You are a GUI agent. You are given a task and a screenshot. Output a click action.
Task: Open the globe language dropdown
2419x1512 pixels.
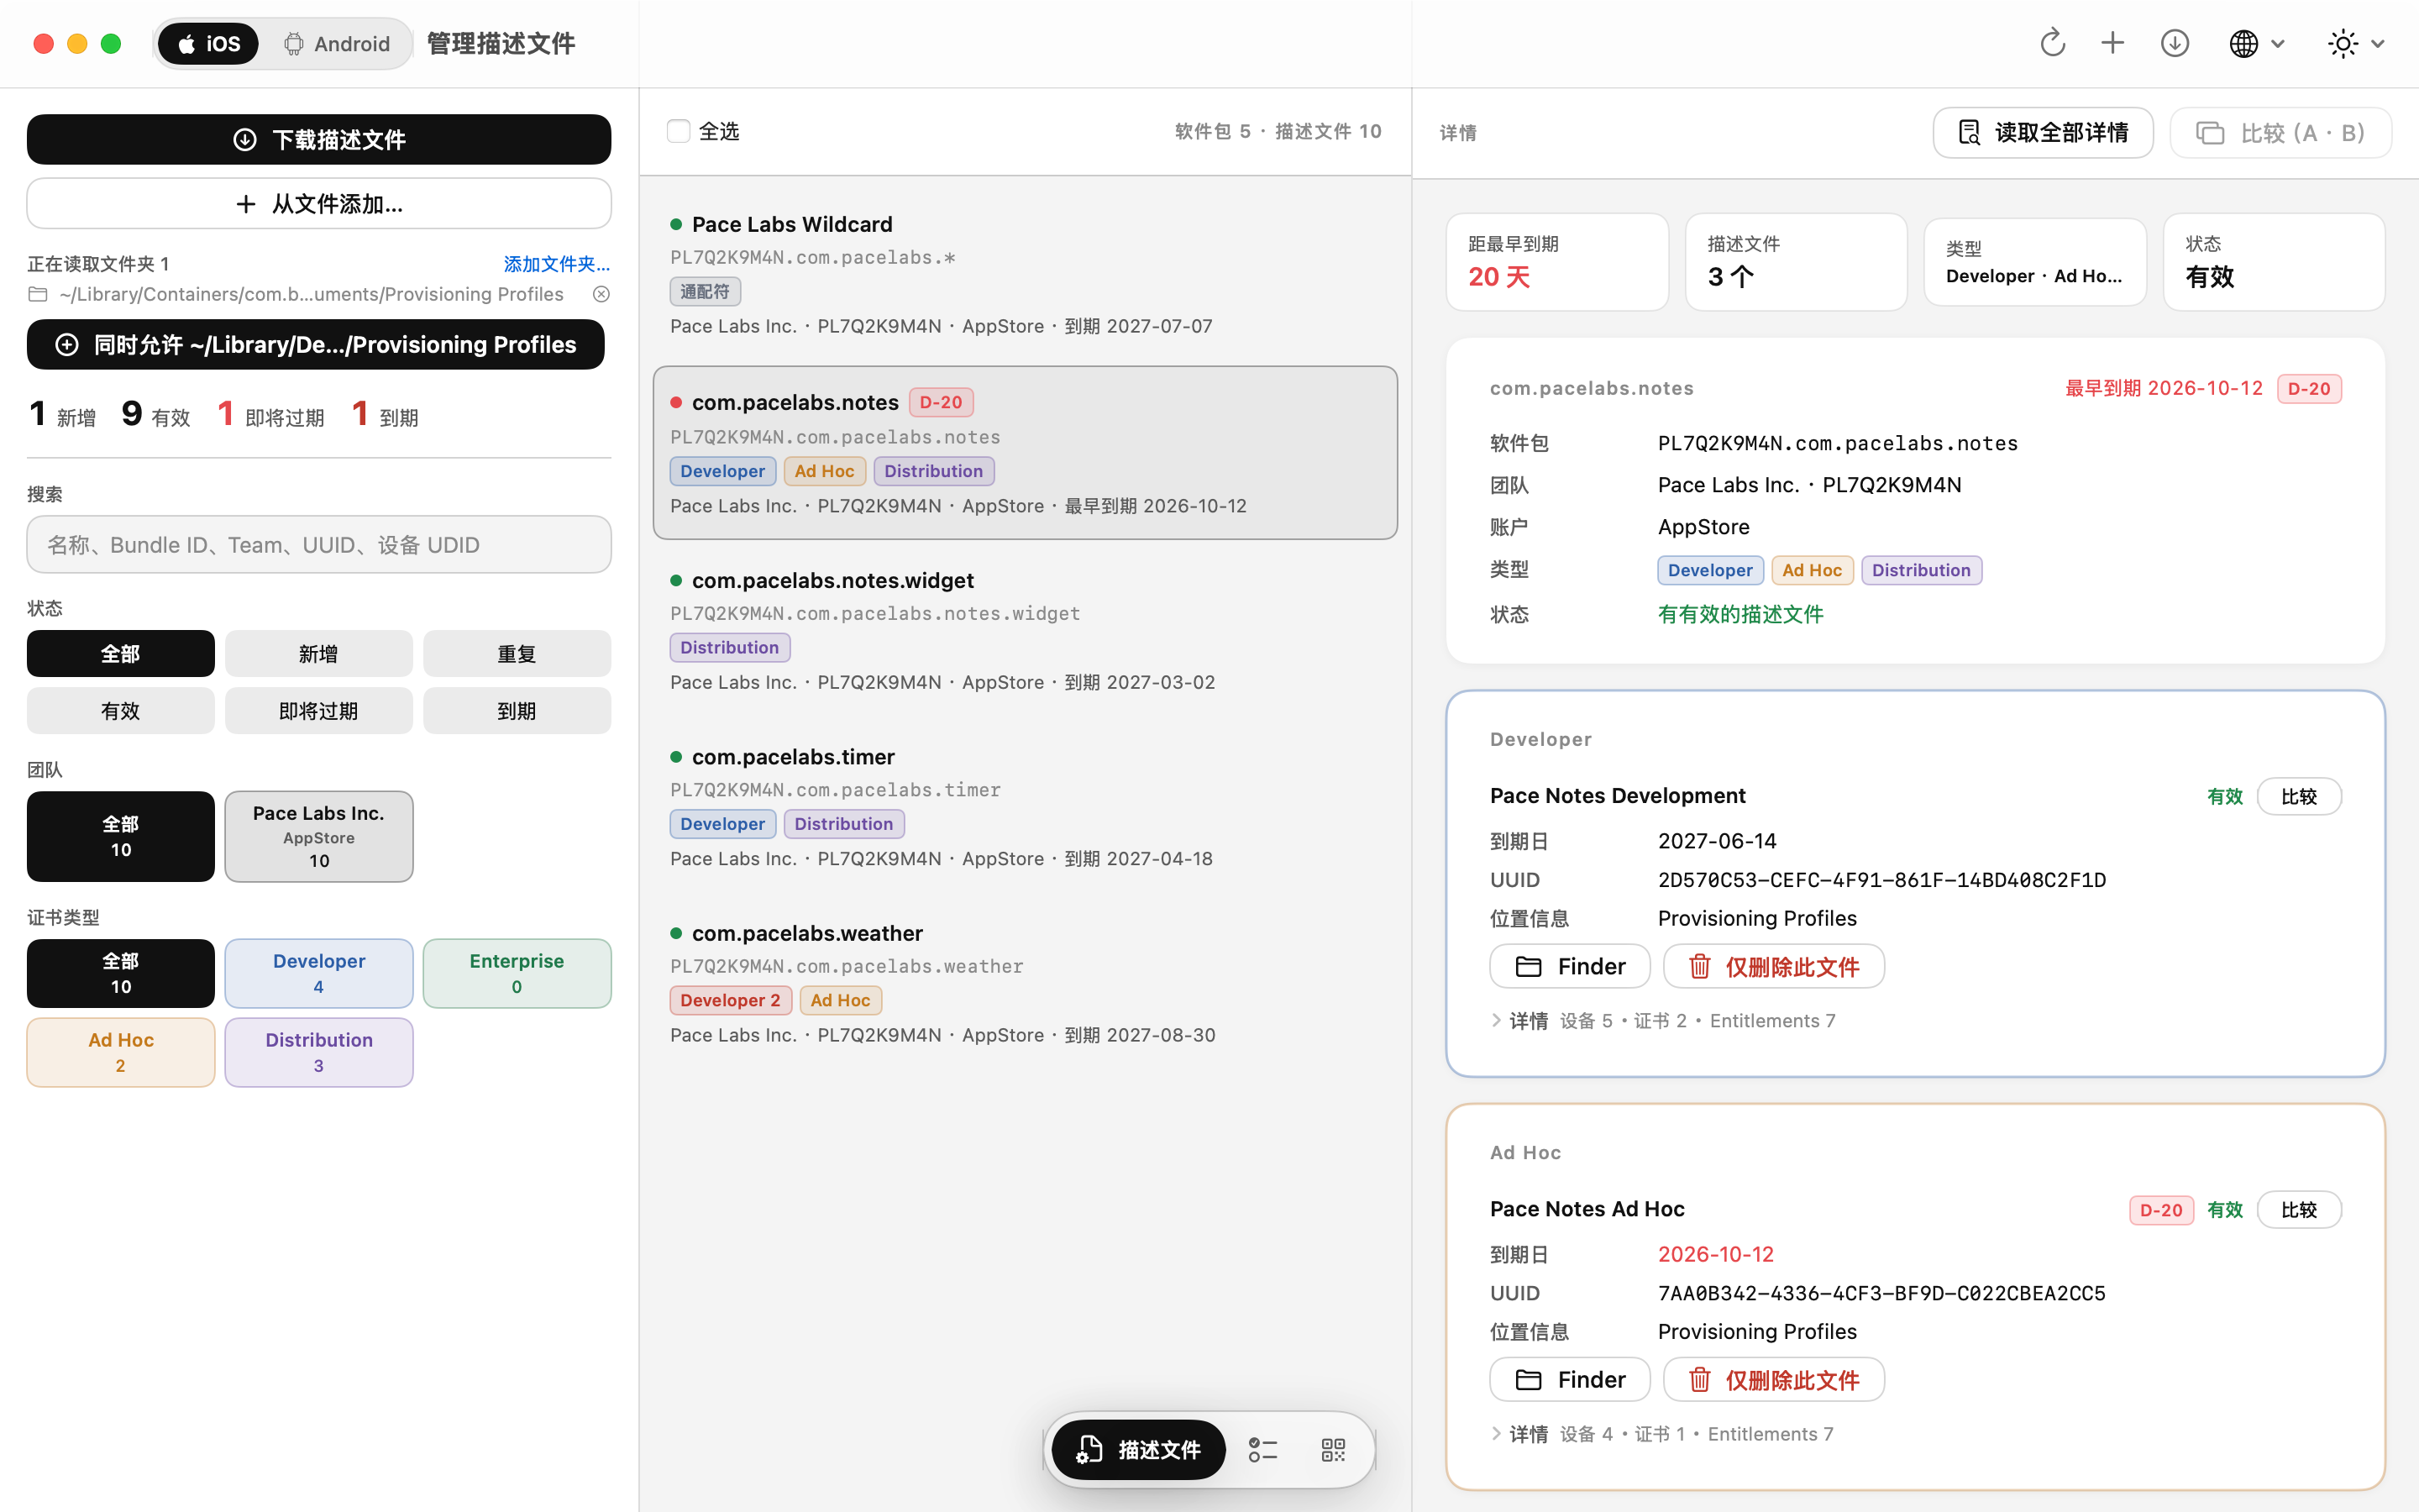[x=2256, y=43]
